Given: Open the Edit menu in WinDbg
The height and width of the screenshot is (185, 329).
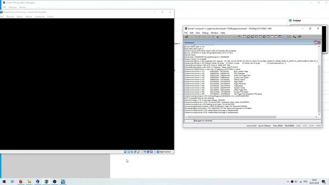Looking at the screenshot, I should 191,33.
